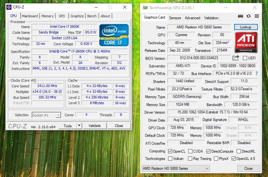Image resolution: width=268 pixels, height=177 pixels.
Task: Click the Driver Version field in GPU-Z
Action: click(x=212, y=112)
